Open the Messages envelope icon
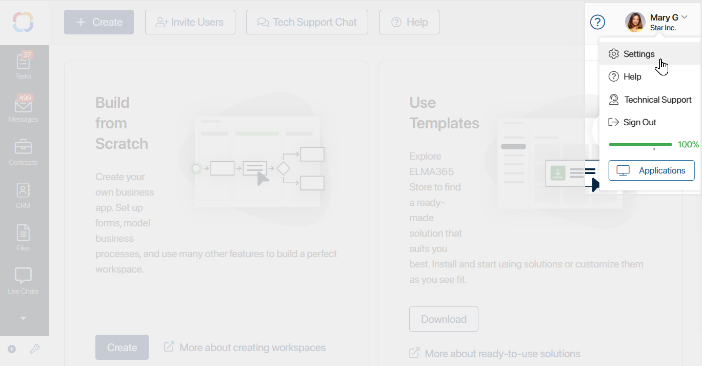This screenshot has width=702, height=366. [x=23, y=105]
